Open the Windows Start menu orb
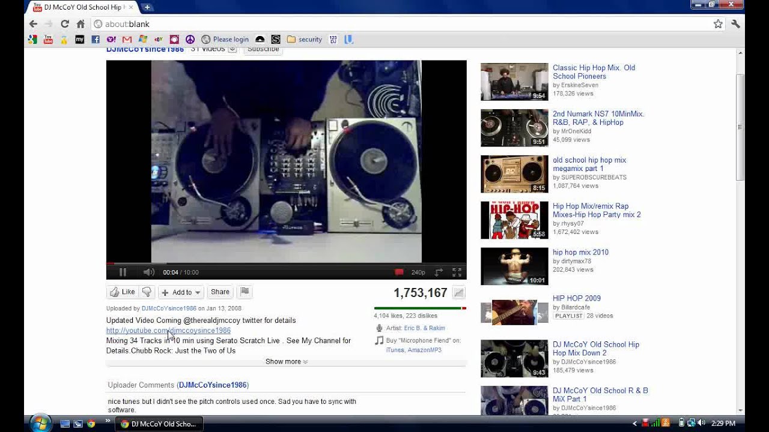 coord(41,423)
